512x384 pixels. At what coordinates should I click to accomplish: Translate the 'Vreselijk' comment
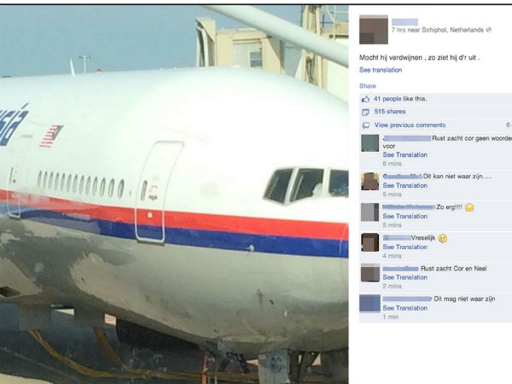(x=404, y=247)
